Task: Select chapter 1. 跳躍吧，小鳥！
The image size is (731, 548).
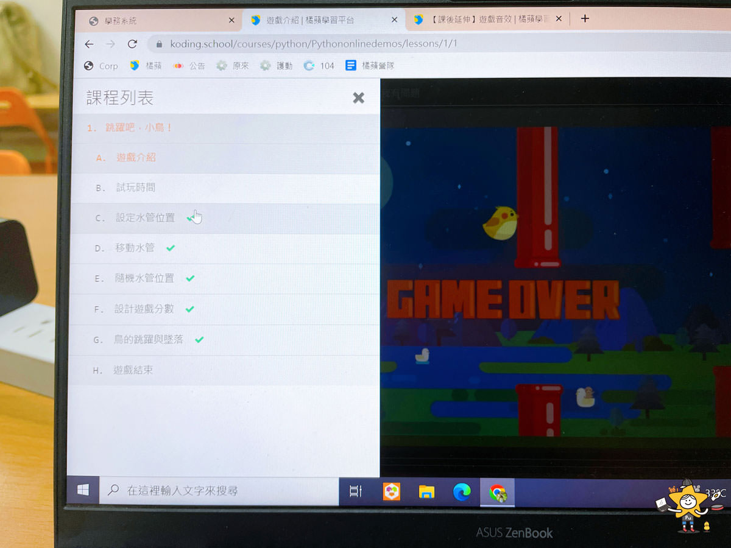Action: point(225,128)
